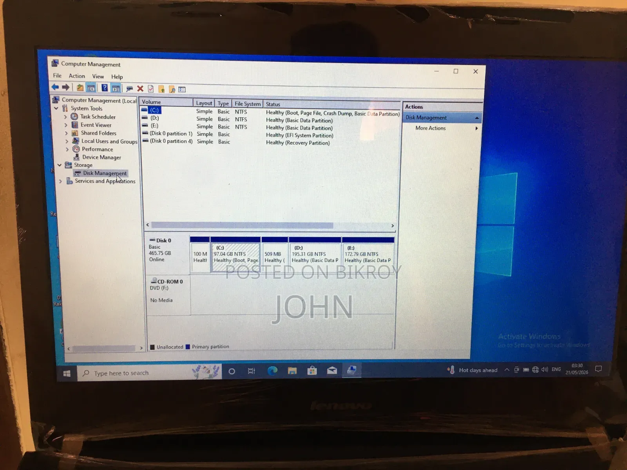Click More Actions in the Actions pane
627x470 pixels.
pyautogui.click(x=430, y=128)
